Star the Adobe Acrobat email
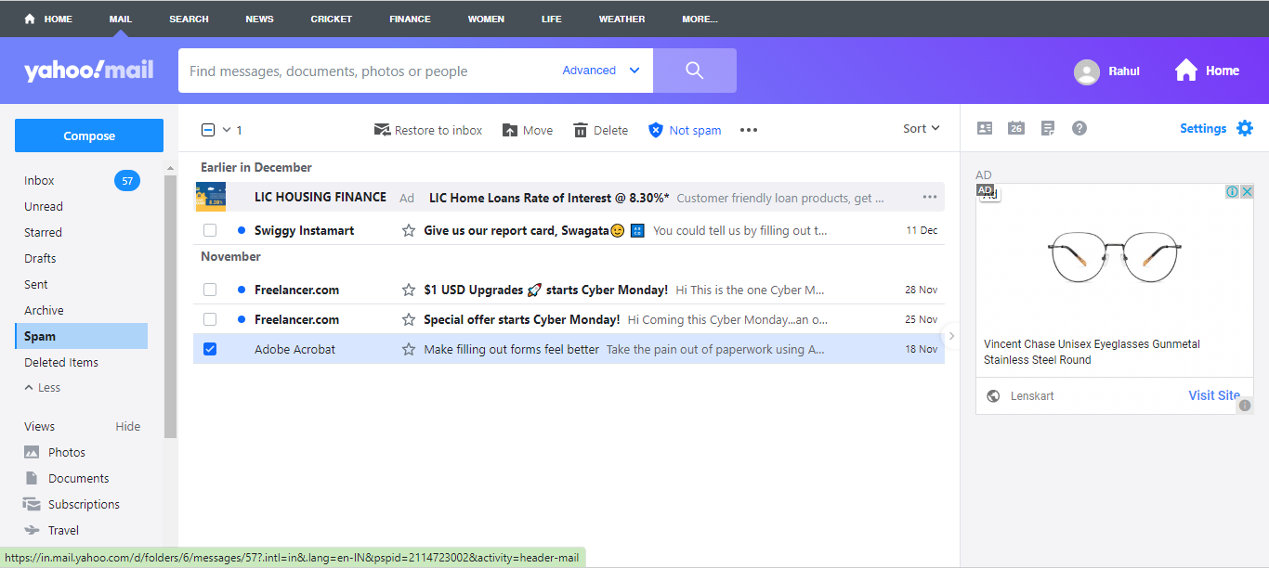This screenshot has height=568, width=1269. pyautogui.click(x=409, y=349)
